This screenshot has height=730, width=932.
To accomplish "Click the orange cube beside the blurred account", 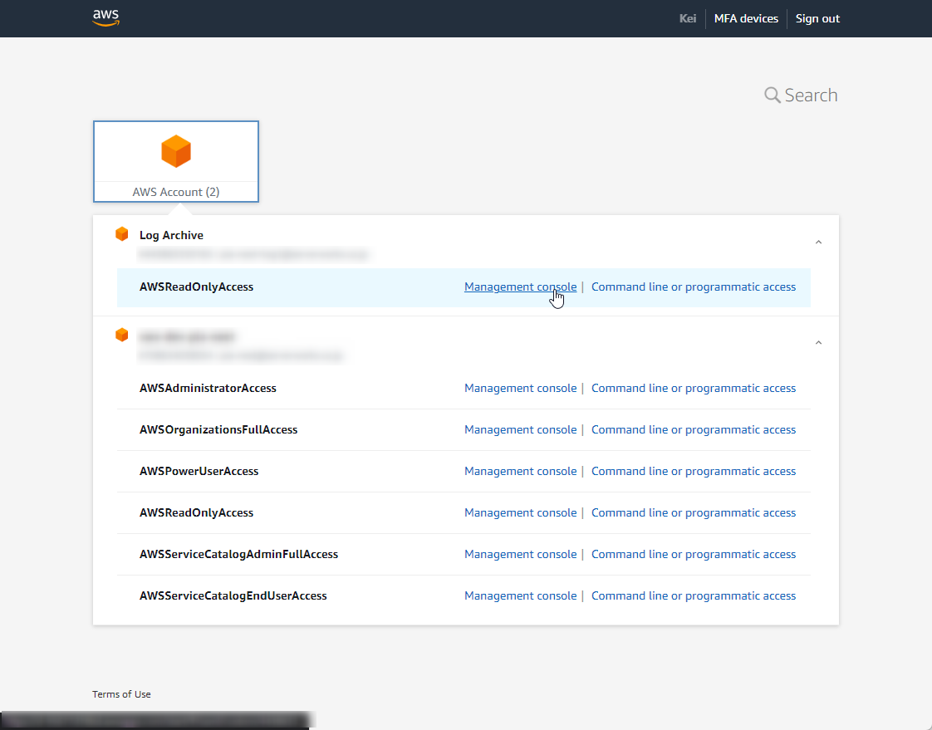I will [122, 336].
